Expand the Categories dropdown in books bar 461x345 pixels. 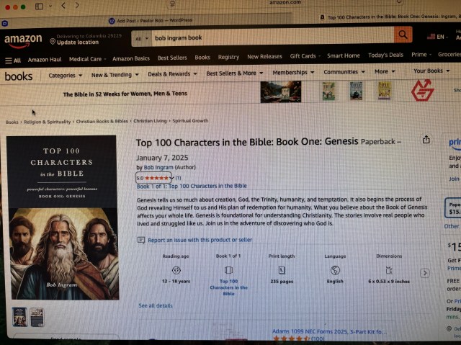66,76
